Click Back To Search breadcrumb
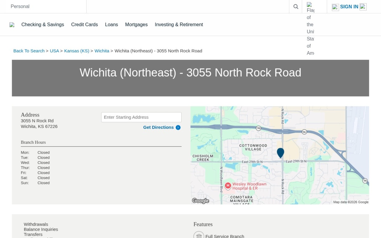381x238 pixels. [x=29, y=51]
